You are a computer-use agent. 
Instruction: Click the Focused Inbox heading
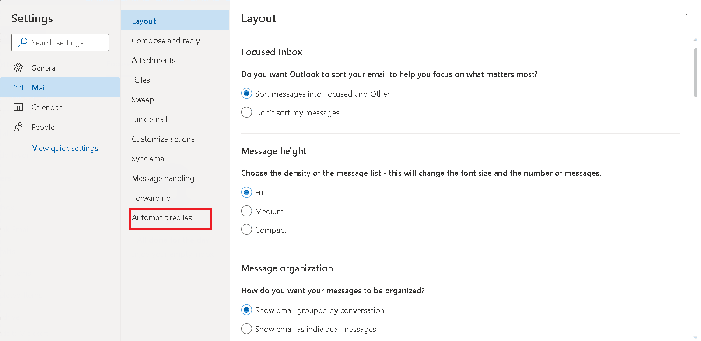(x=272, y=52)
